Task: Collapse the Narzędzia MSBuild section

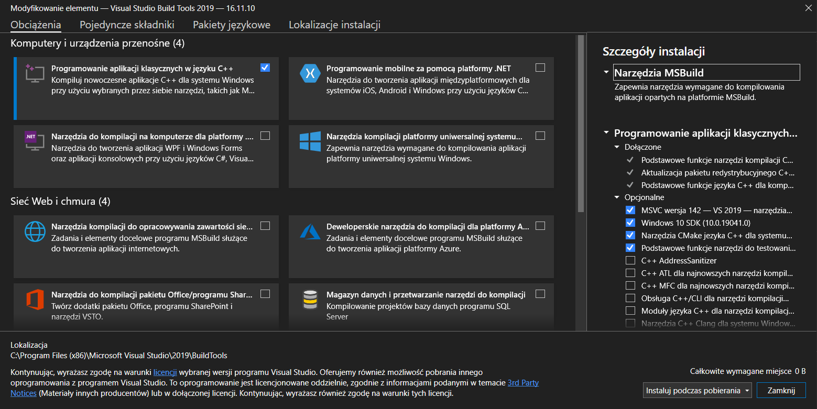Action: point(606,72)
